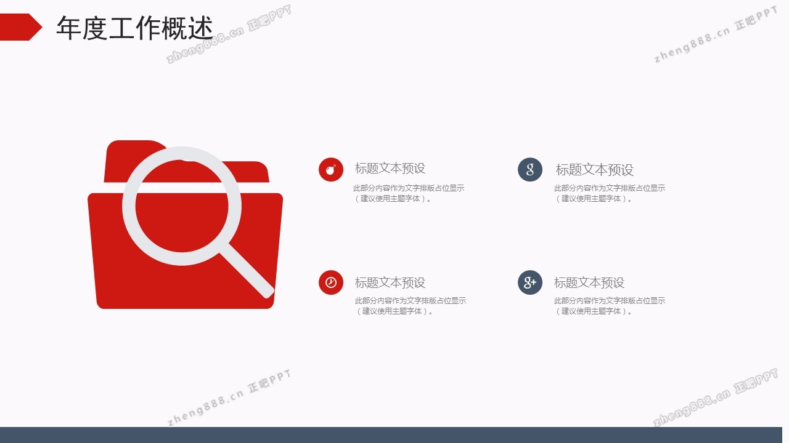Click the red bomb icon circle
Screen dimensions: 789x443
331,169
